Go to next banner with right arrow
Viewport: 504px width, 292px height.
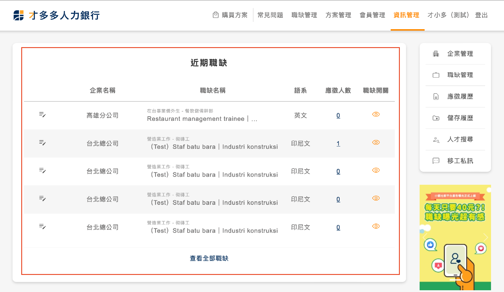click(485, 237)
